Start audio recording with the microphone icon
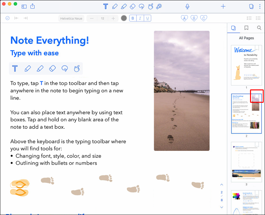265x215 pixels. (188, 6)
